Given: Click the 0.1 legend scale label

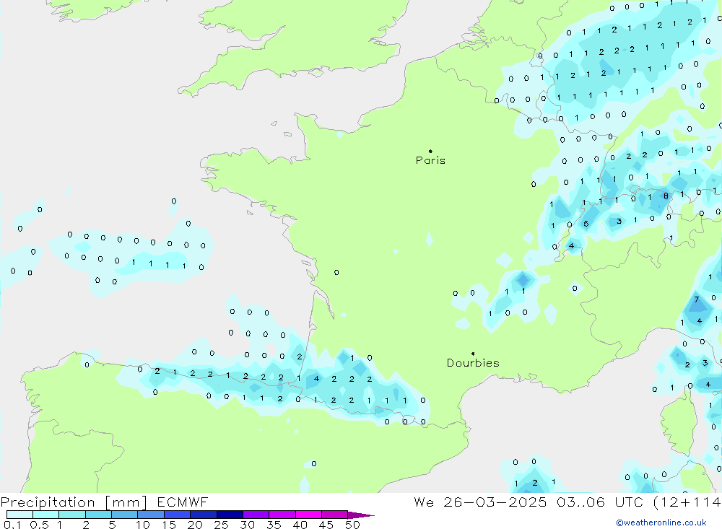Looking at the screenshot, I should (x=12, y=525).
